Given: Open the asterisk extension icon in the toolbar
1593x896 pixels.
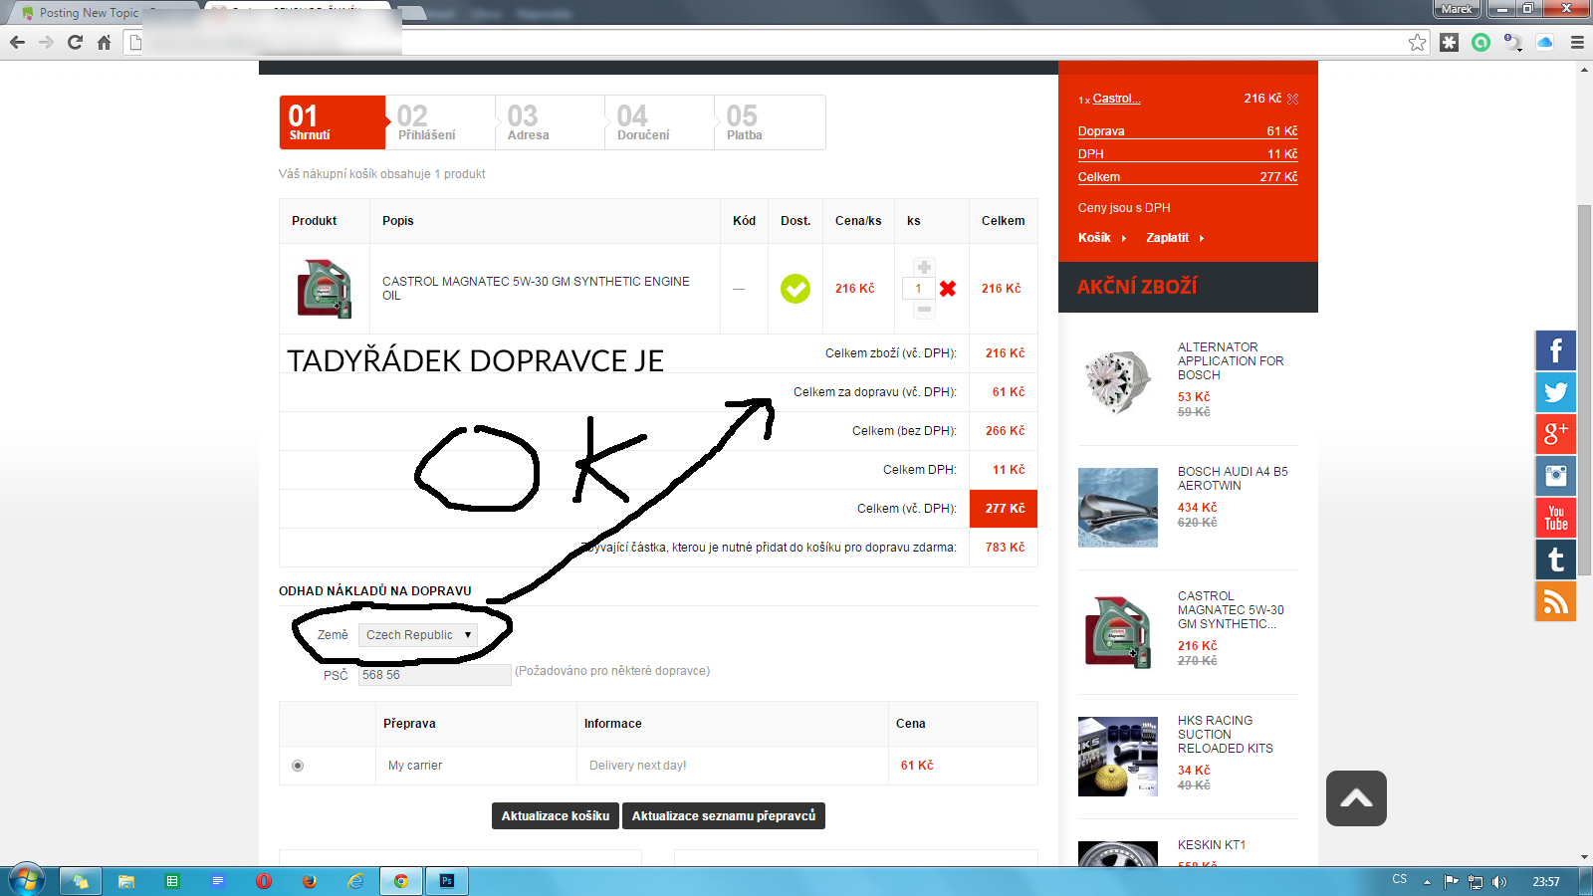Looking at the screenshot, I should (1450, 42).
